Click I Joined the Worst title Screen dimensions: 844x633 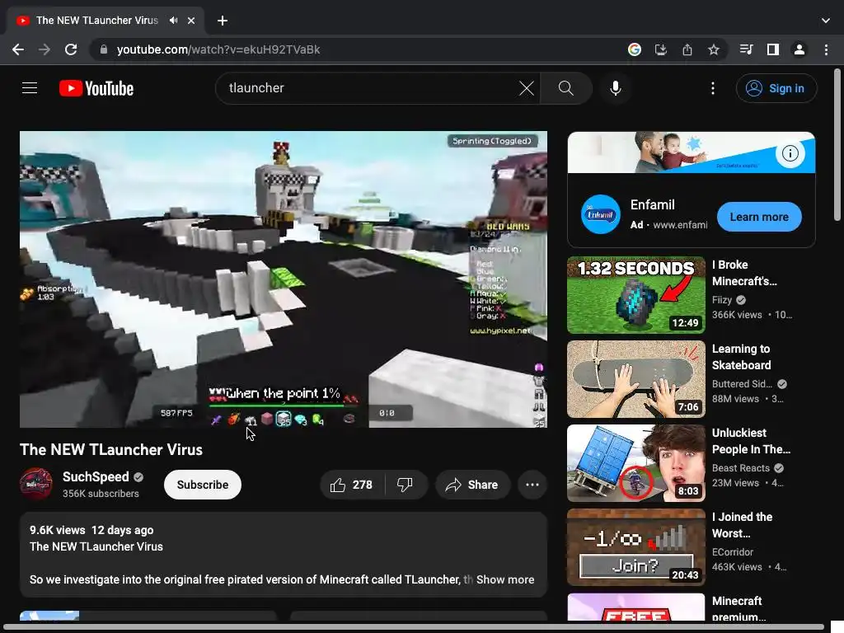click(742, 525)
